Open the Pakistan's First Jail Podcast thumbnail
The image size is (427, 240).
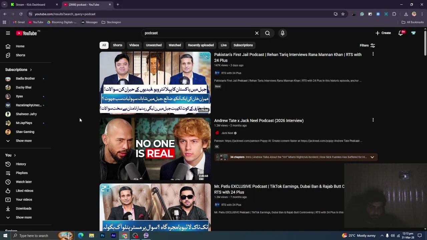(155, 83)
